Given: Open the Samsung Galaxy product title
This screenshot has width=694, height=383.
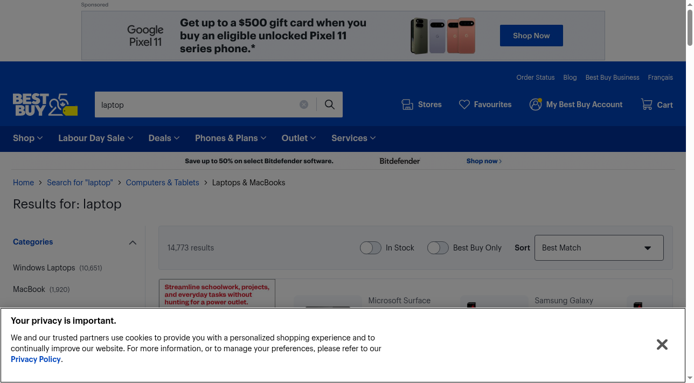Looking at the screenshot, I should click(564, 301).
